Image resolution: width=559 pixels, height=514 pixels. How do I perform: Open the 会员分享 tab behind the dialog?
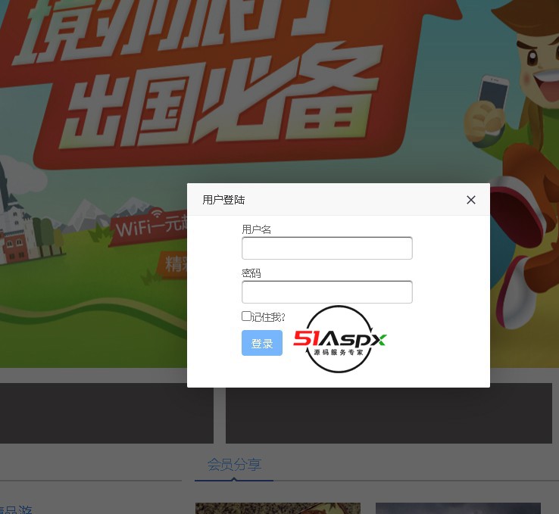[x=234, y=465]
